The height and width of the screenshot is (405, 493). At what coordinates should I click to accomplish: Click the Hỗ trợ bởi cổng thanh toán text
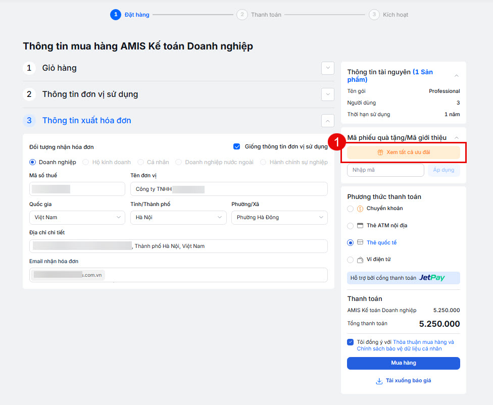(383, 278)
